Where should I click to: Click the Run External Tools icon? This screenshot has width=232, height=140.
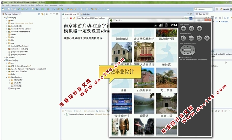(x=48, y=9)
